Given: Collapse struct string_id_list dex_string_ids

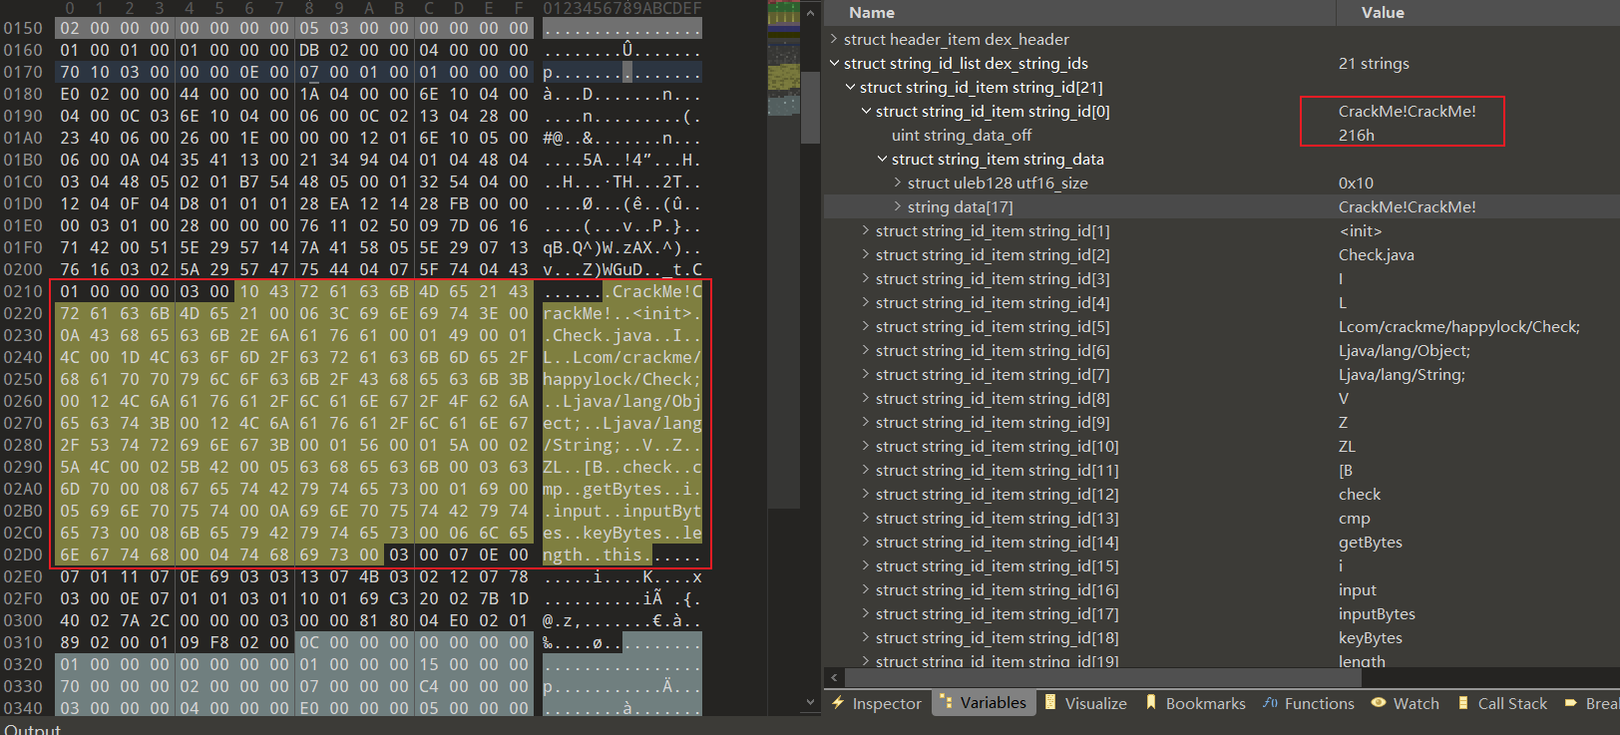Looking at the screenshot, I should pos(834,63).
